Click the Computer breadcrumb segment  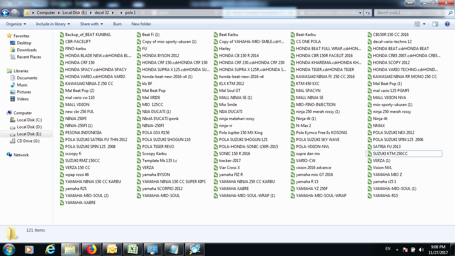pos(46,13)
